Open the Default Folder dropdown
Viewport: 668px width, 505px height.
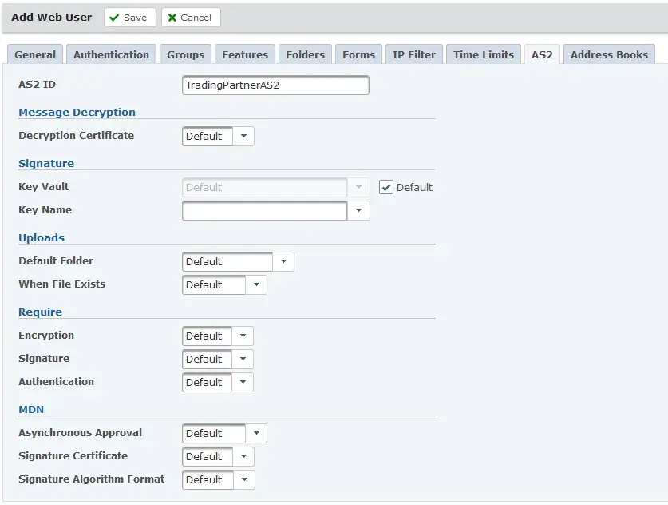(x=283, y=262)
